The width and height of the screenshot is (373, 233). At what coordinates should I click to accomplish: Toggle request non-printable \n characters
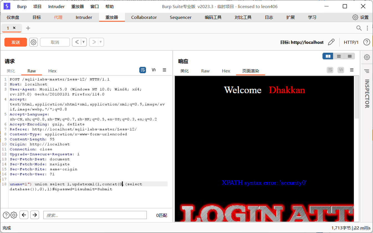pyautogui.click(x=153, y=70)
